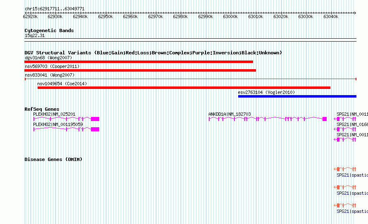Image resolution: width=368 pixels, height=224 pixels.
Task: Click the 63020k ruler tick label
Action: click(x=281, y=16)
